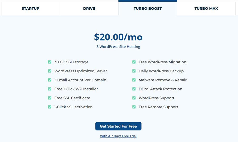This screenshot has height=142, width=238.
Task: Click the check icon beside Free Remote Support
Action: coord(134,107)
